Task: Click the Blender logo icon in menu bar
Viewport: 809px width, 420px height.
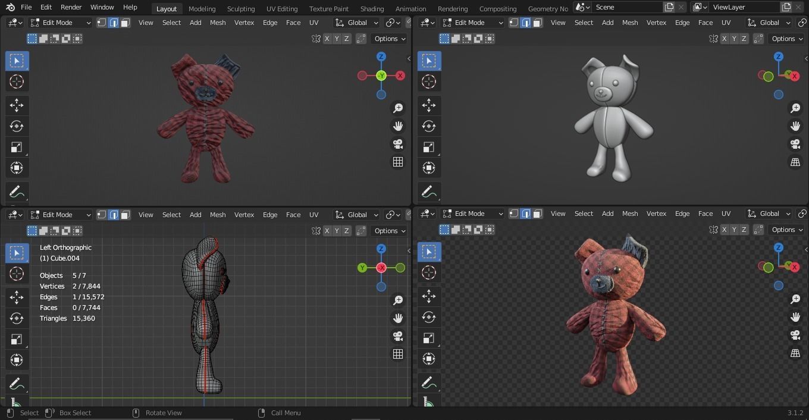Action: tap(10, 7)
